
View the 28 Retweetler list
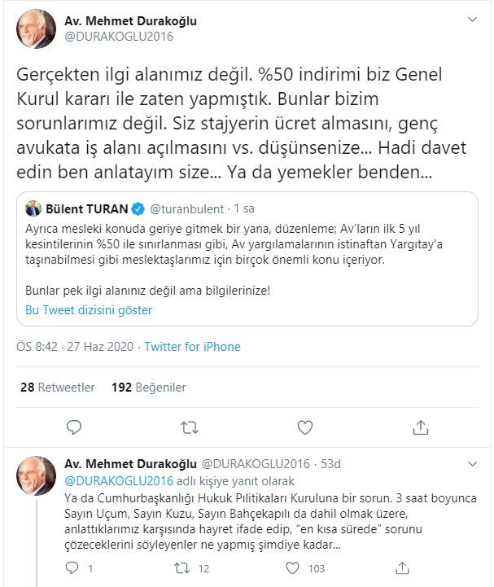57,388
